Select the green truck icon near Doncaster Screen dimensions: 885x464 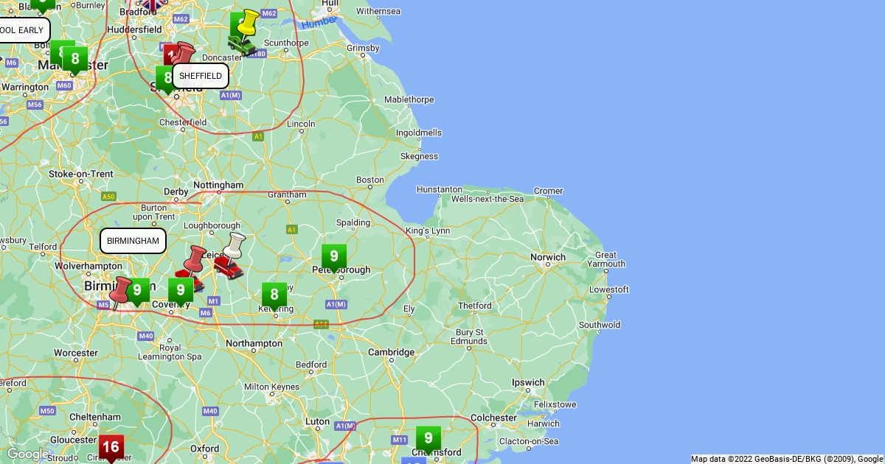coord(241,46)
